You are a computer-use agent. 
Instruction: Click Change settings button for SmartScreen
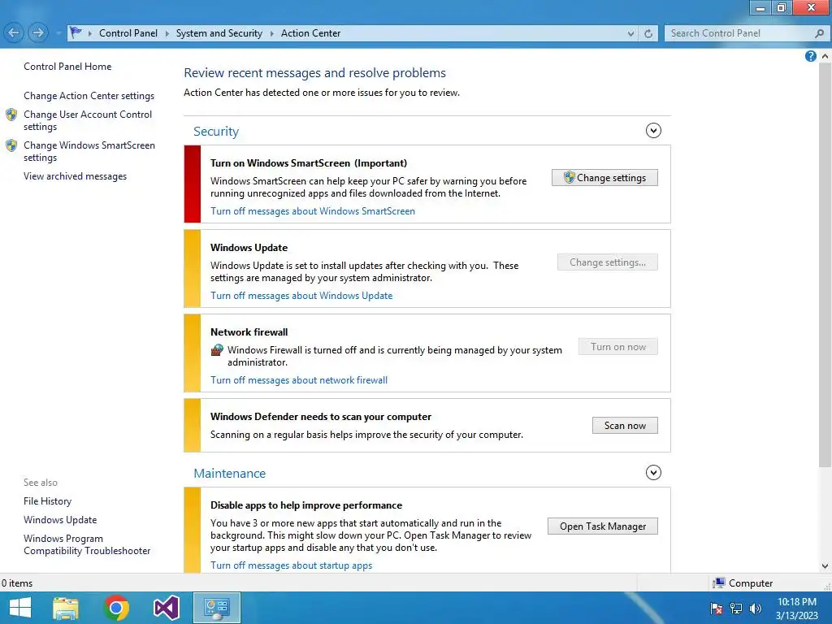coord(604,178)
